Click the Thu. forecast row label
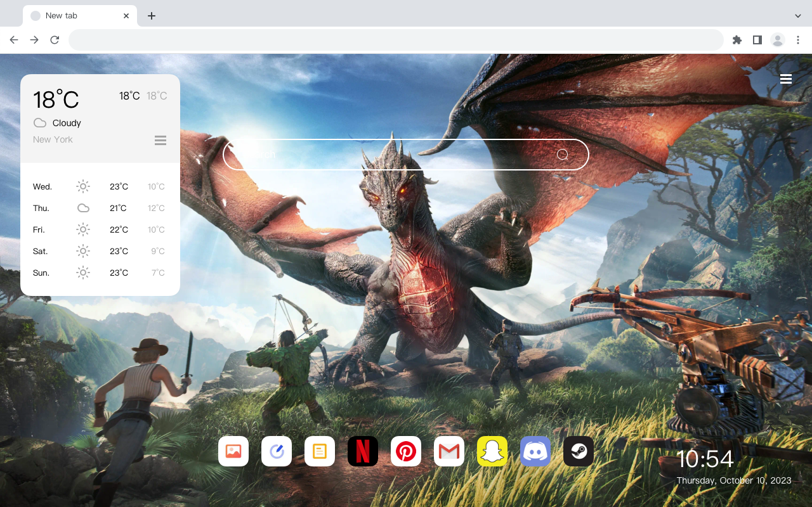812x507 pixels. (41, 208)
